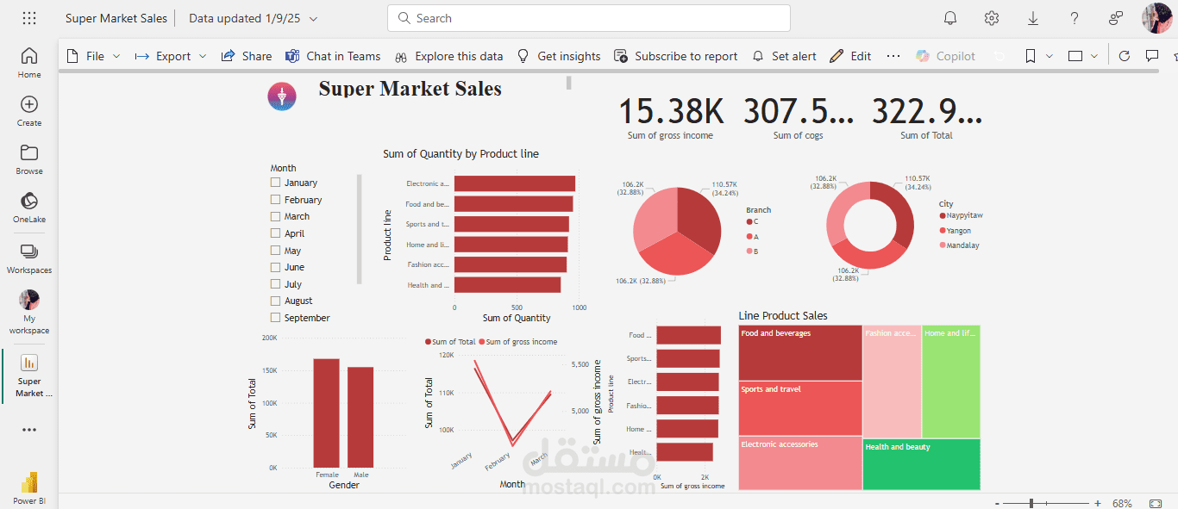This screenshot has width=1178, height=509.
Task: Enable the June checkbox in Month slicer
Action: click(x=276, y=267)
